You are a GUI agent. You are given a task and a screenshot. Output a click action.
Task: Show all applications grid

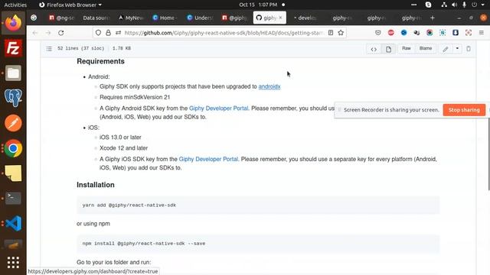tap(13, 263)
